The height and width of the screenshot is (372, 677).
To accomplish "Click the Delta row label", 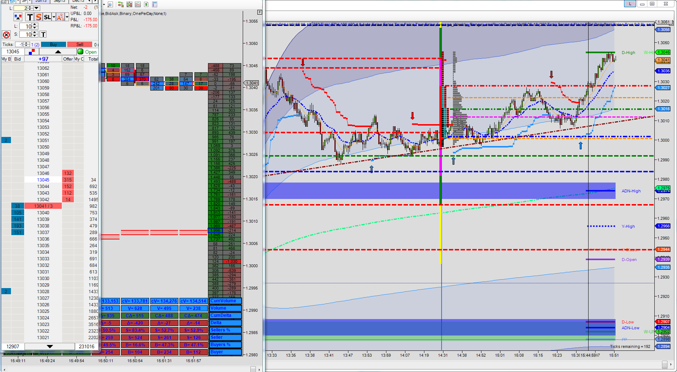I will tap(225, 323).
